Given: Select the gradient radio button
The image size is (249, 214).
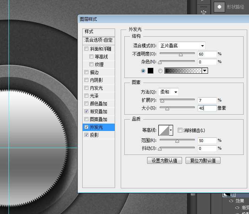Looking at the screenshot, I should [160, 71].
